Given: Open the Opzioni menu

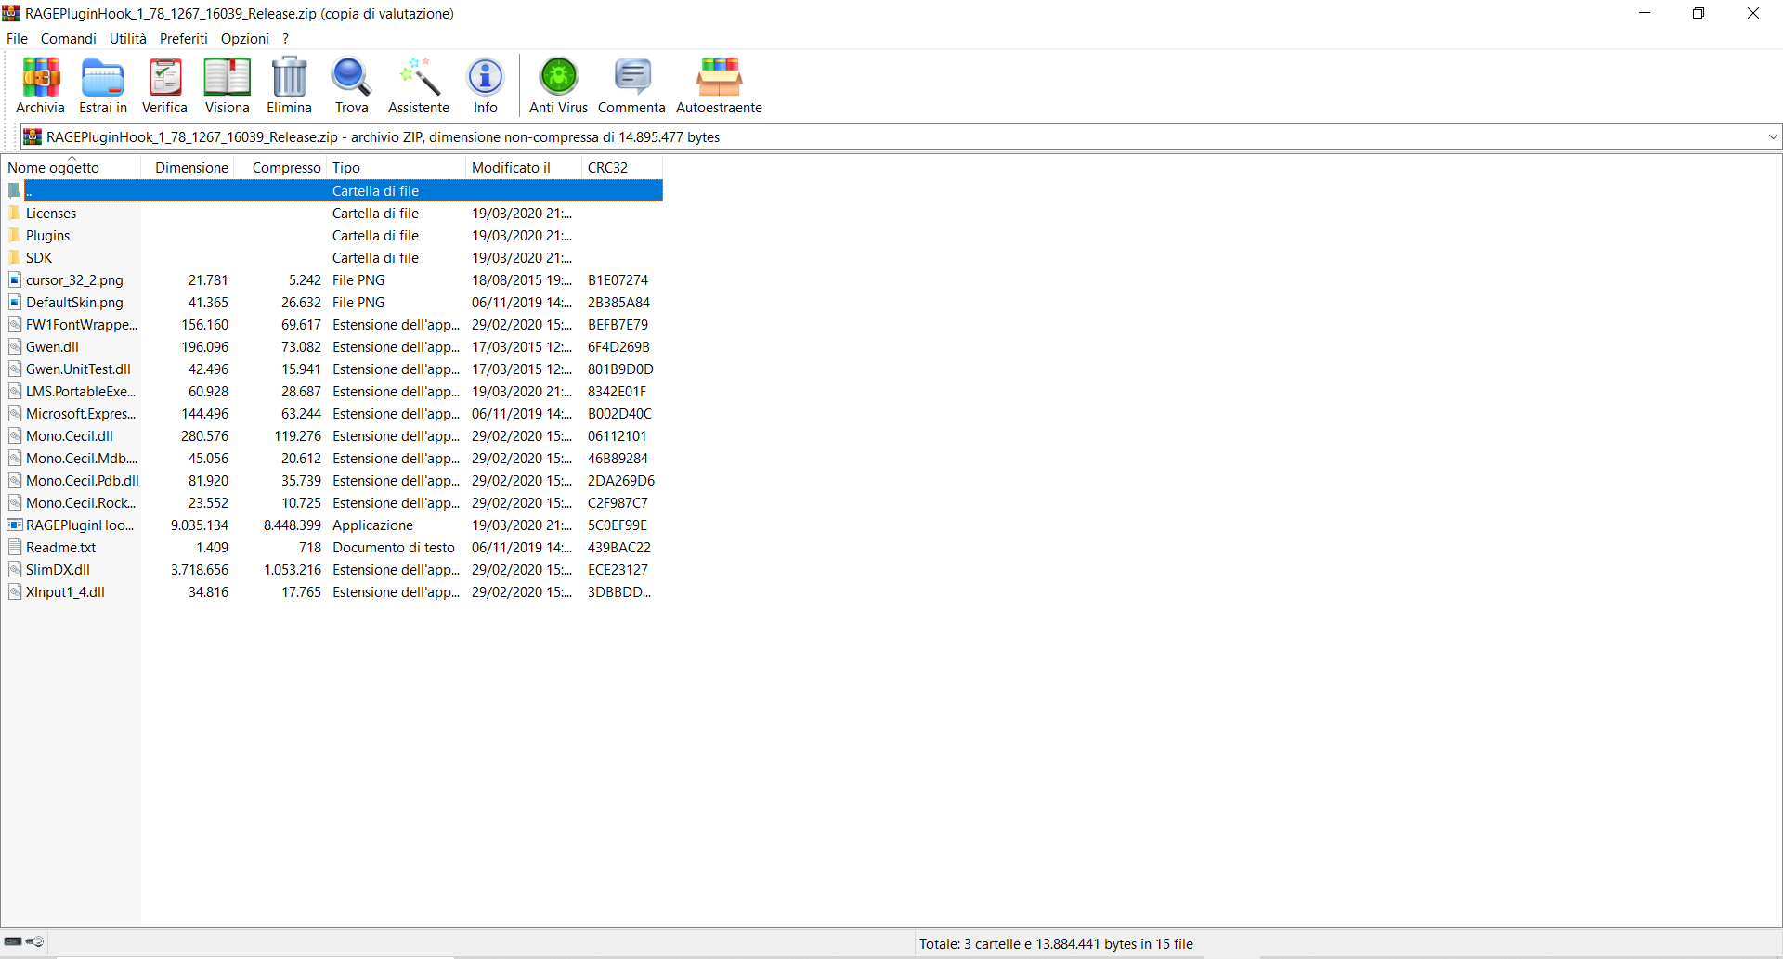Looking at the screenshot, I should [245, 39].
